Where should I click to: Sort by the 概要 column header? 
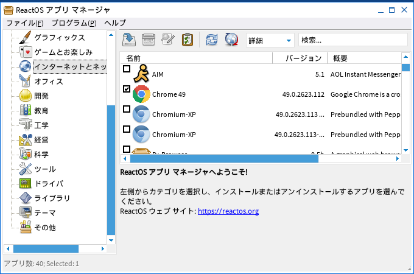point(364,58)
